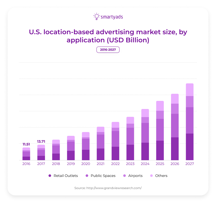Select the 2020 year axis label
The image size is (216, 203).
click(x=86, y=164)
